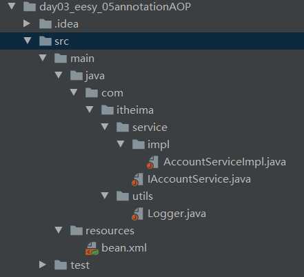Open bean.xml by its name
The width and height of the screenshot is (304, 277).
click(124, 248)
